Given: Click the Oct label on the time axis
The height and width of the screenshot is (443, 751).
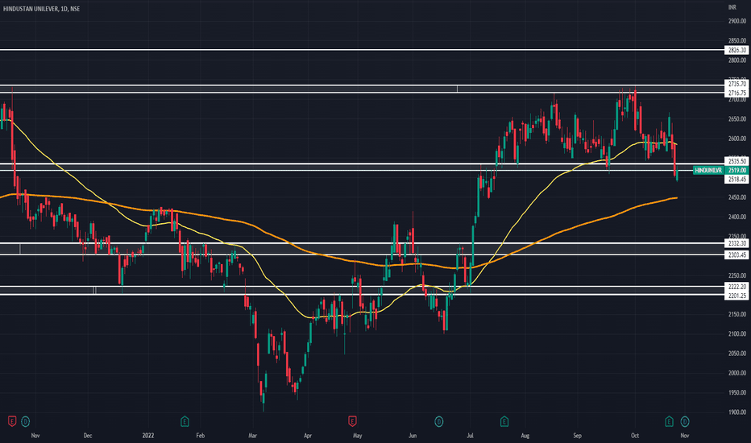Looking at the screenshot, I should coord(635,436).
